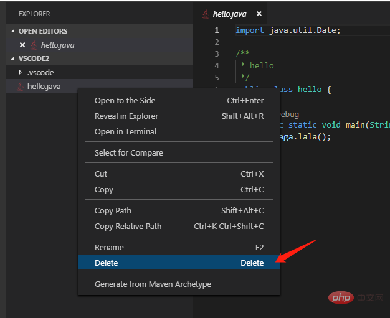Click the hello comment text on line 4
The image size is (390, 318).
tap(262, 65)
